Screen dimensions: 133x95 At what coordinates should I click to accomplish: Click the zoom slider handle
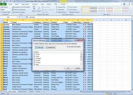tap(125, 94)
